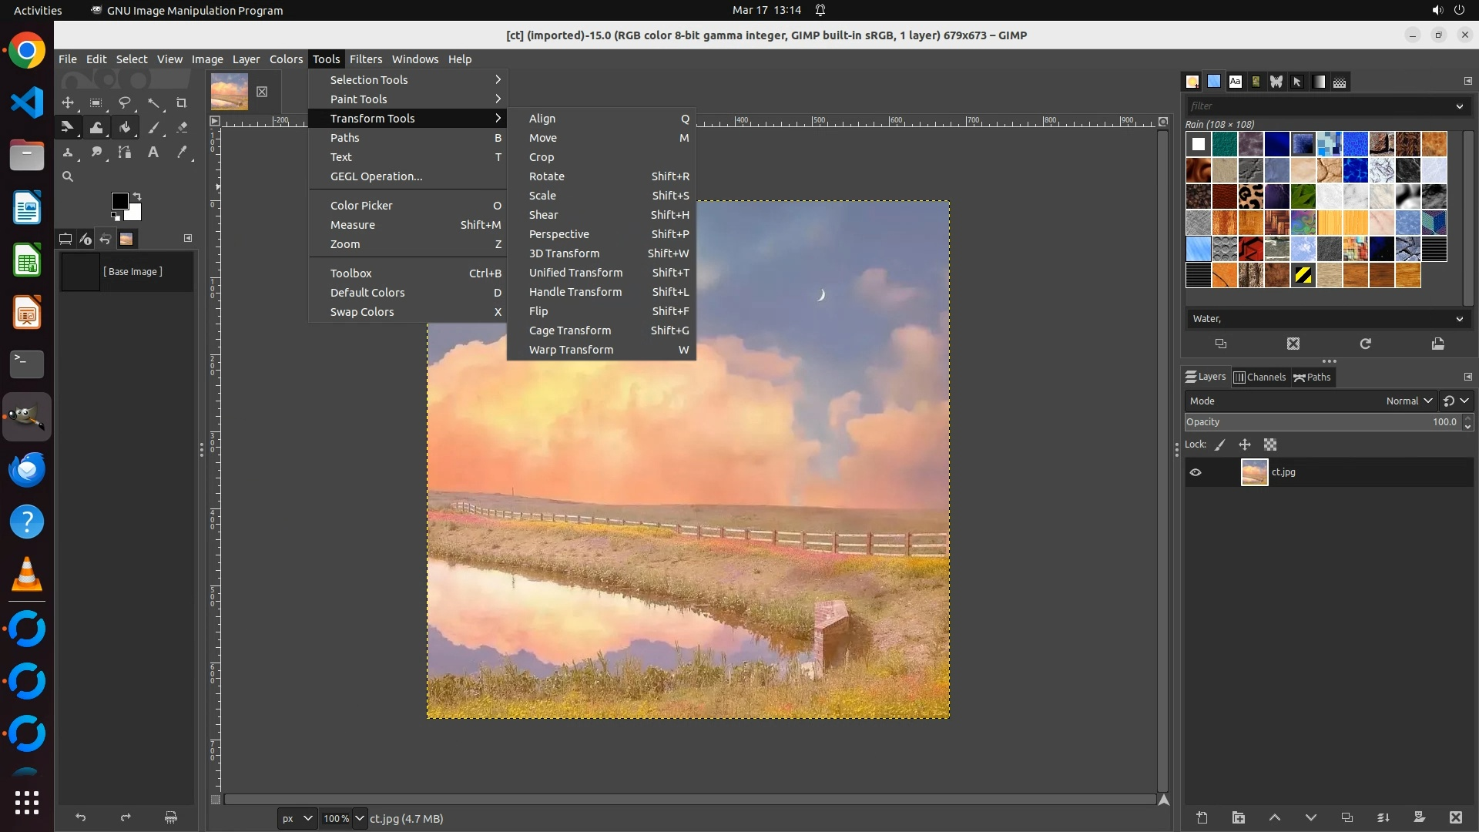1479x832 pixels.
Task: Toggle lock pixels brush icon
Action: pyautogui.click(x=1220, y=445)
